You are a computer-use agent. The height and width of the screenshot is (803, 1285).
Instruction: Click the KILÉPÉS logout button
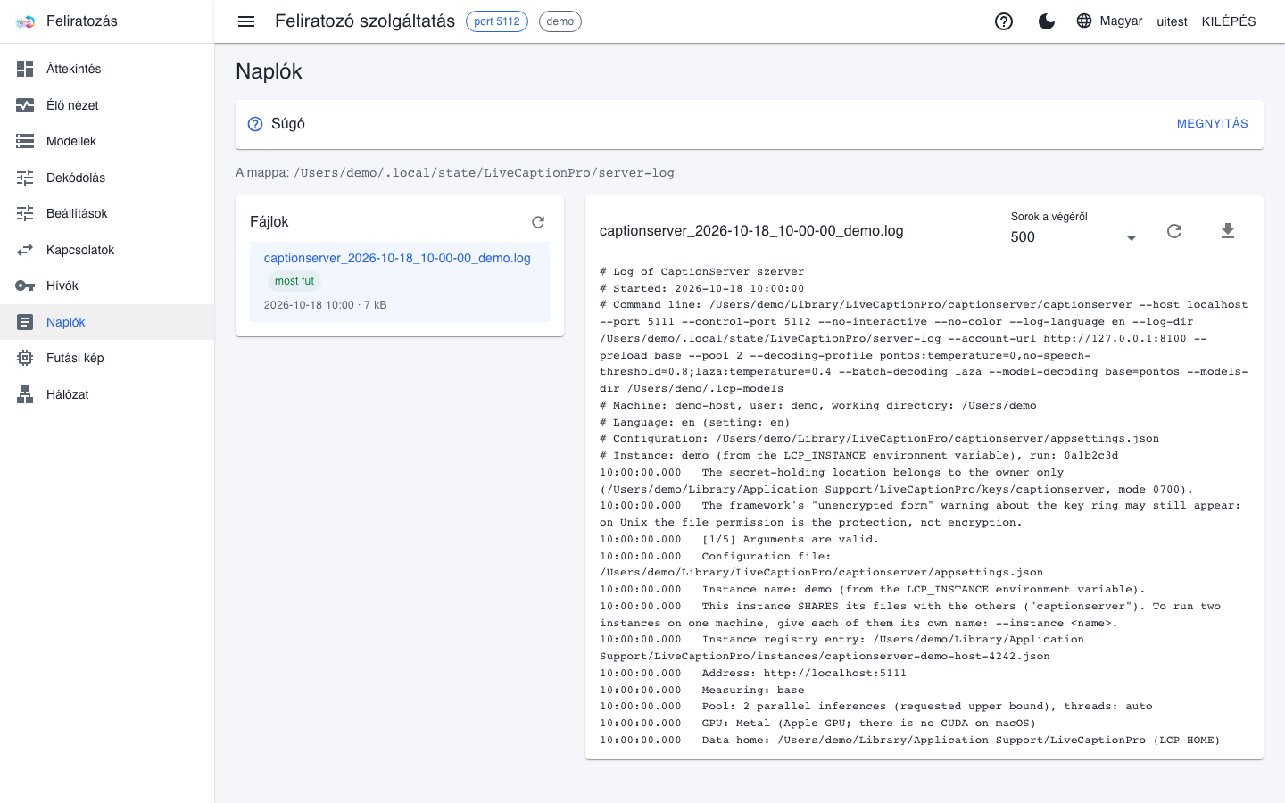[x=1229, y=21]
